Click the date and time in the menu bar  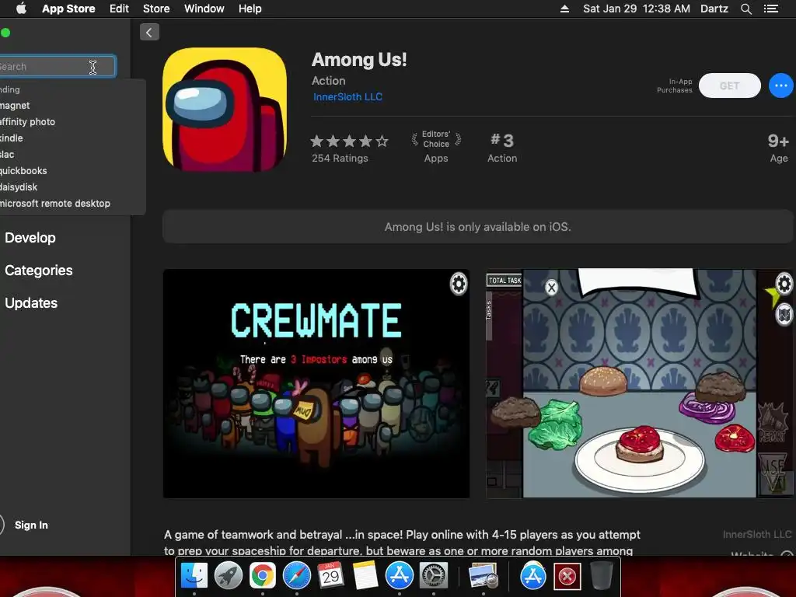coord(637,9)
